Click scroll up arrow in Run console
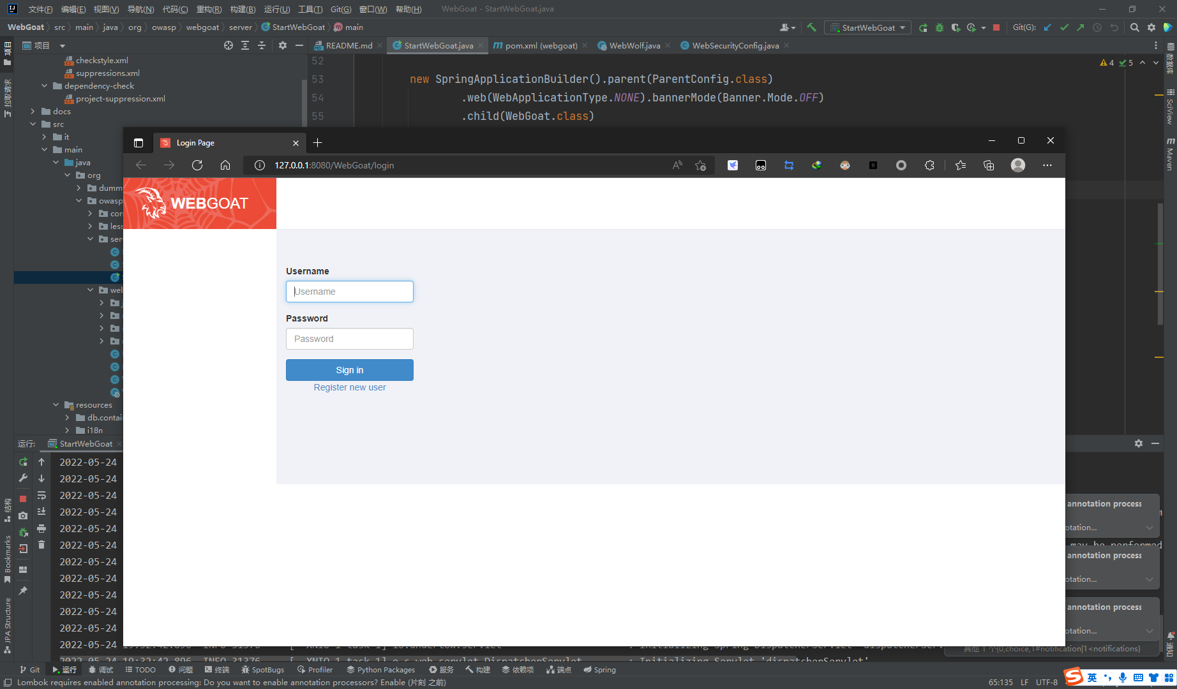 (x=41, y=462)
